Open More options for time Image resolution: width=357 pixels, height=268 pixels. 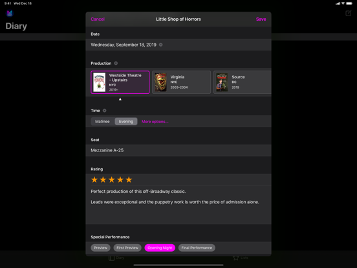click(x=155, y=122)
